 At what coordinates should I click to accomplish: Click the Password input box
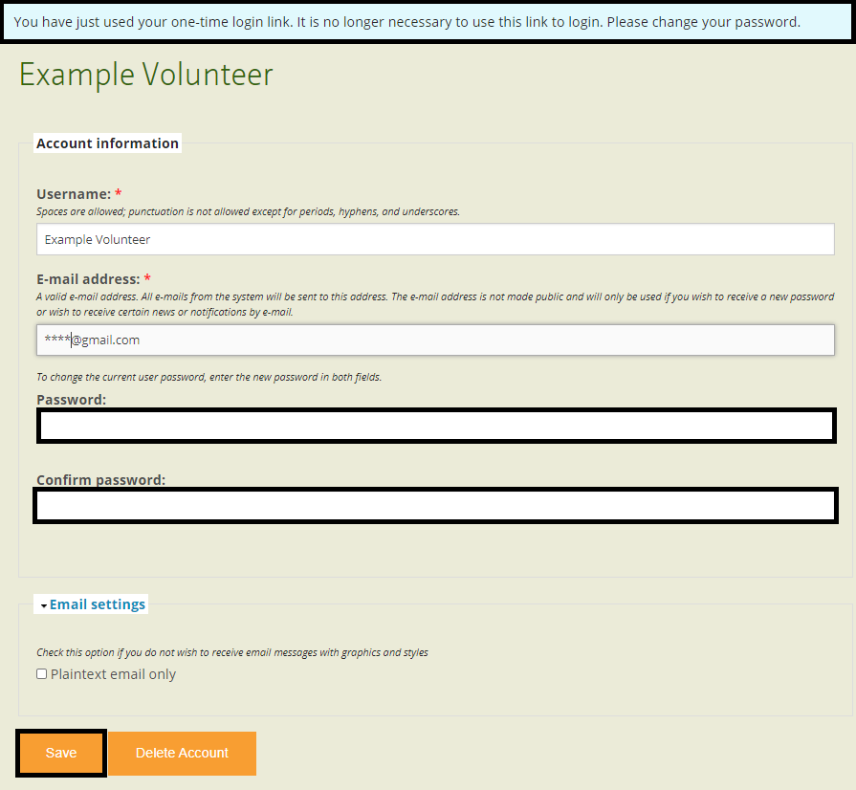pos(435,426)
